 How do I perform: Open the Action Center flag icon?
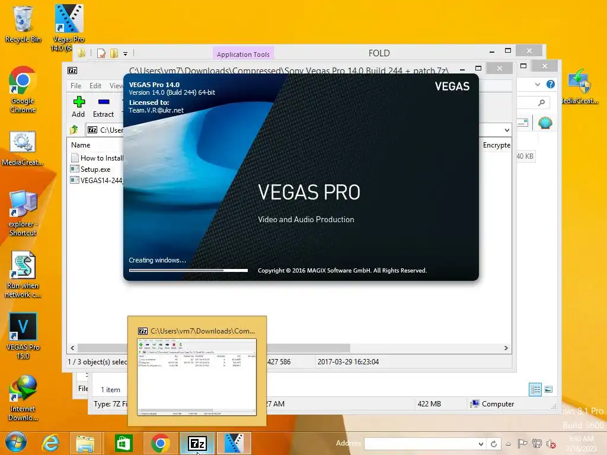[x=522, y=444]
